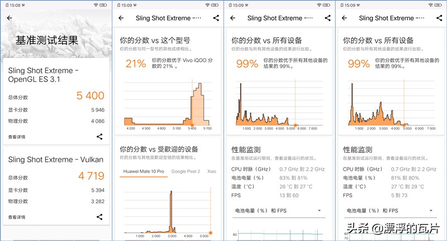447x241 pixels.
Task: Tap back arrow on 你的分数 vs 这个型号 screen
Action: coord(121,18)
